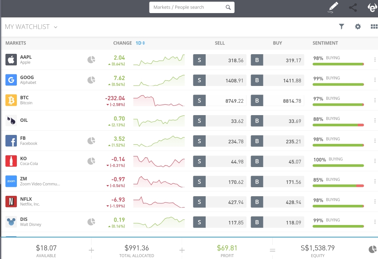
Task: Click the Netflix logo icon
Action: point(11,201)
